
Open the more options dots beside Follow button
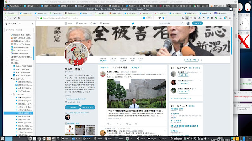[201, 60]
